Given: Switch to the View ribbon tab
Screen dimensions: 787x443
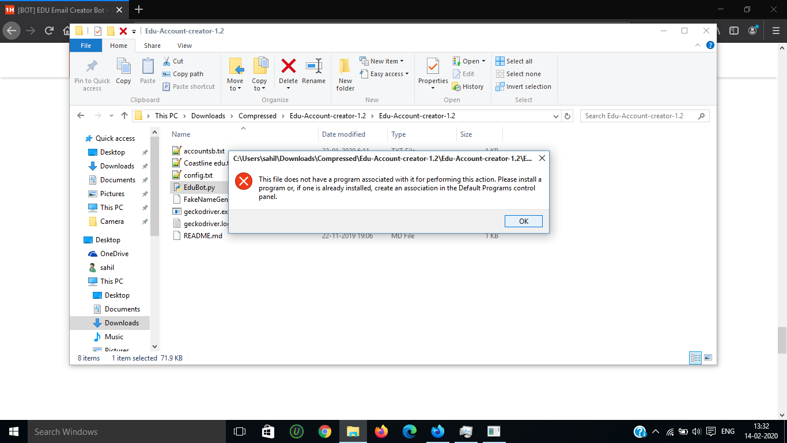Looking at the screenshot, I should click(x=184, y=46).
